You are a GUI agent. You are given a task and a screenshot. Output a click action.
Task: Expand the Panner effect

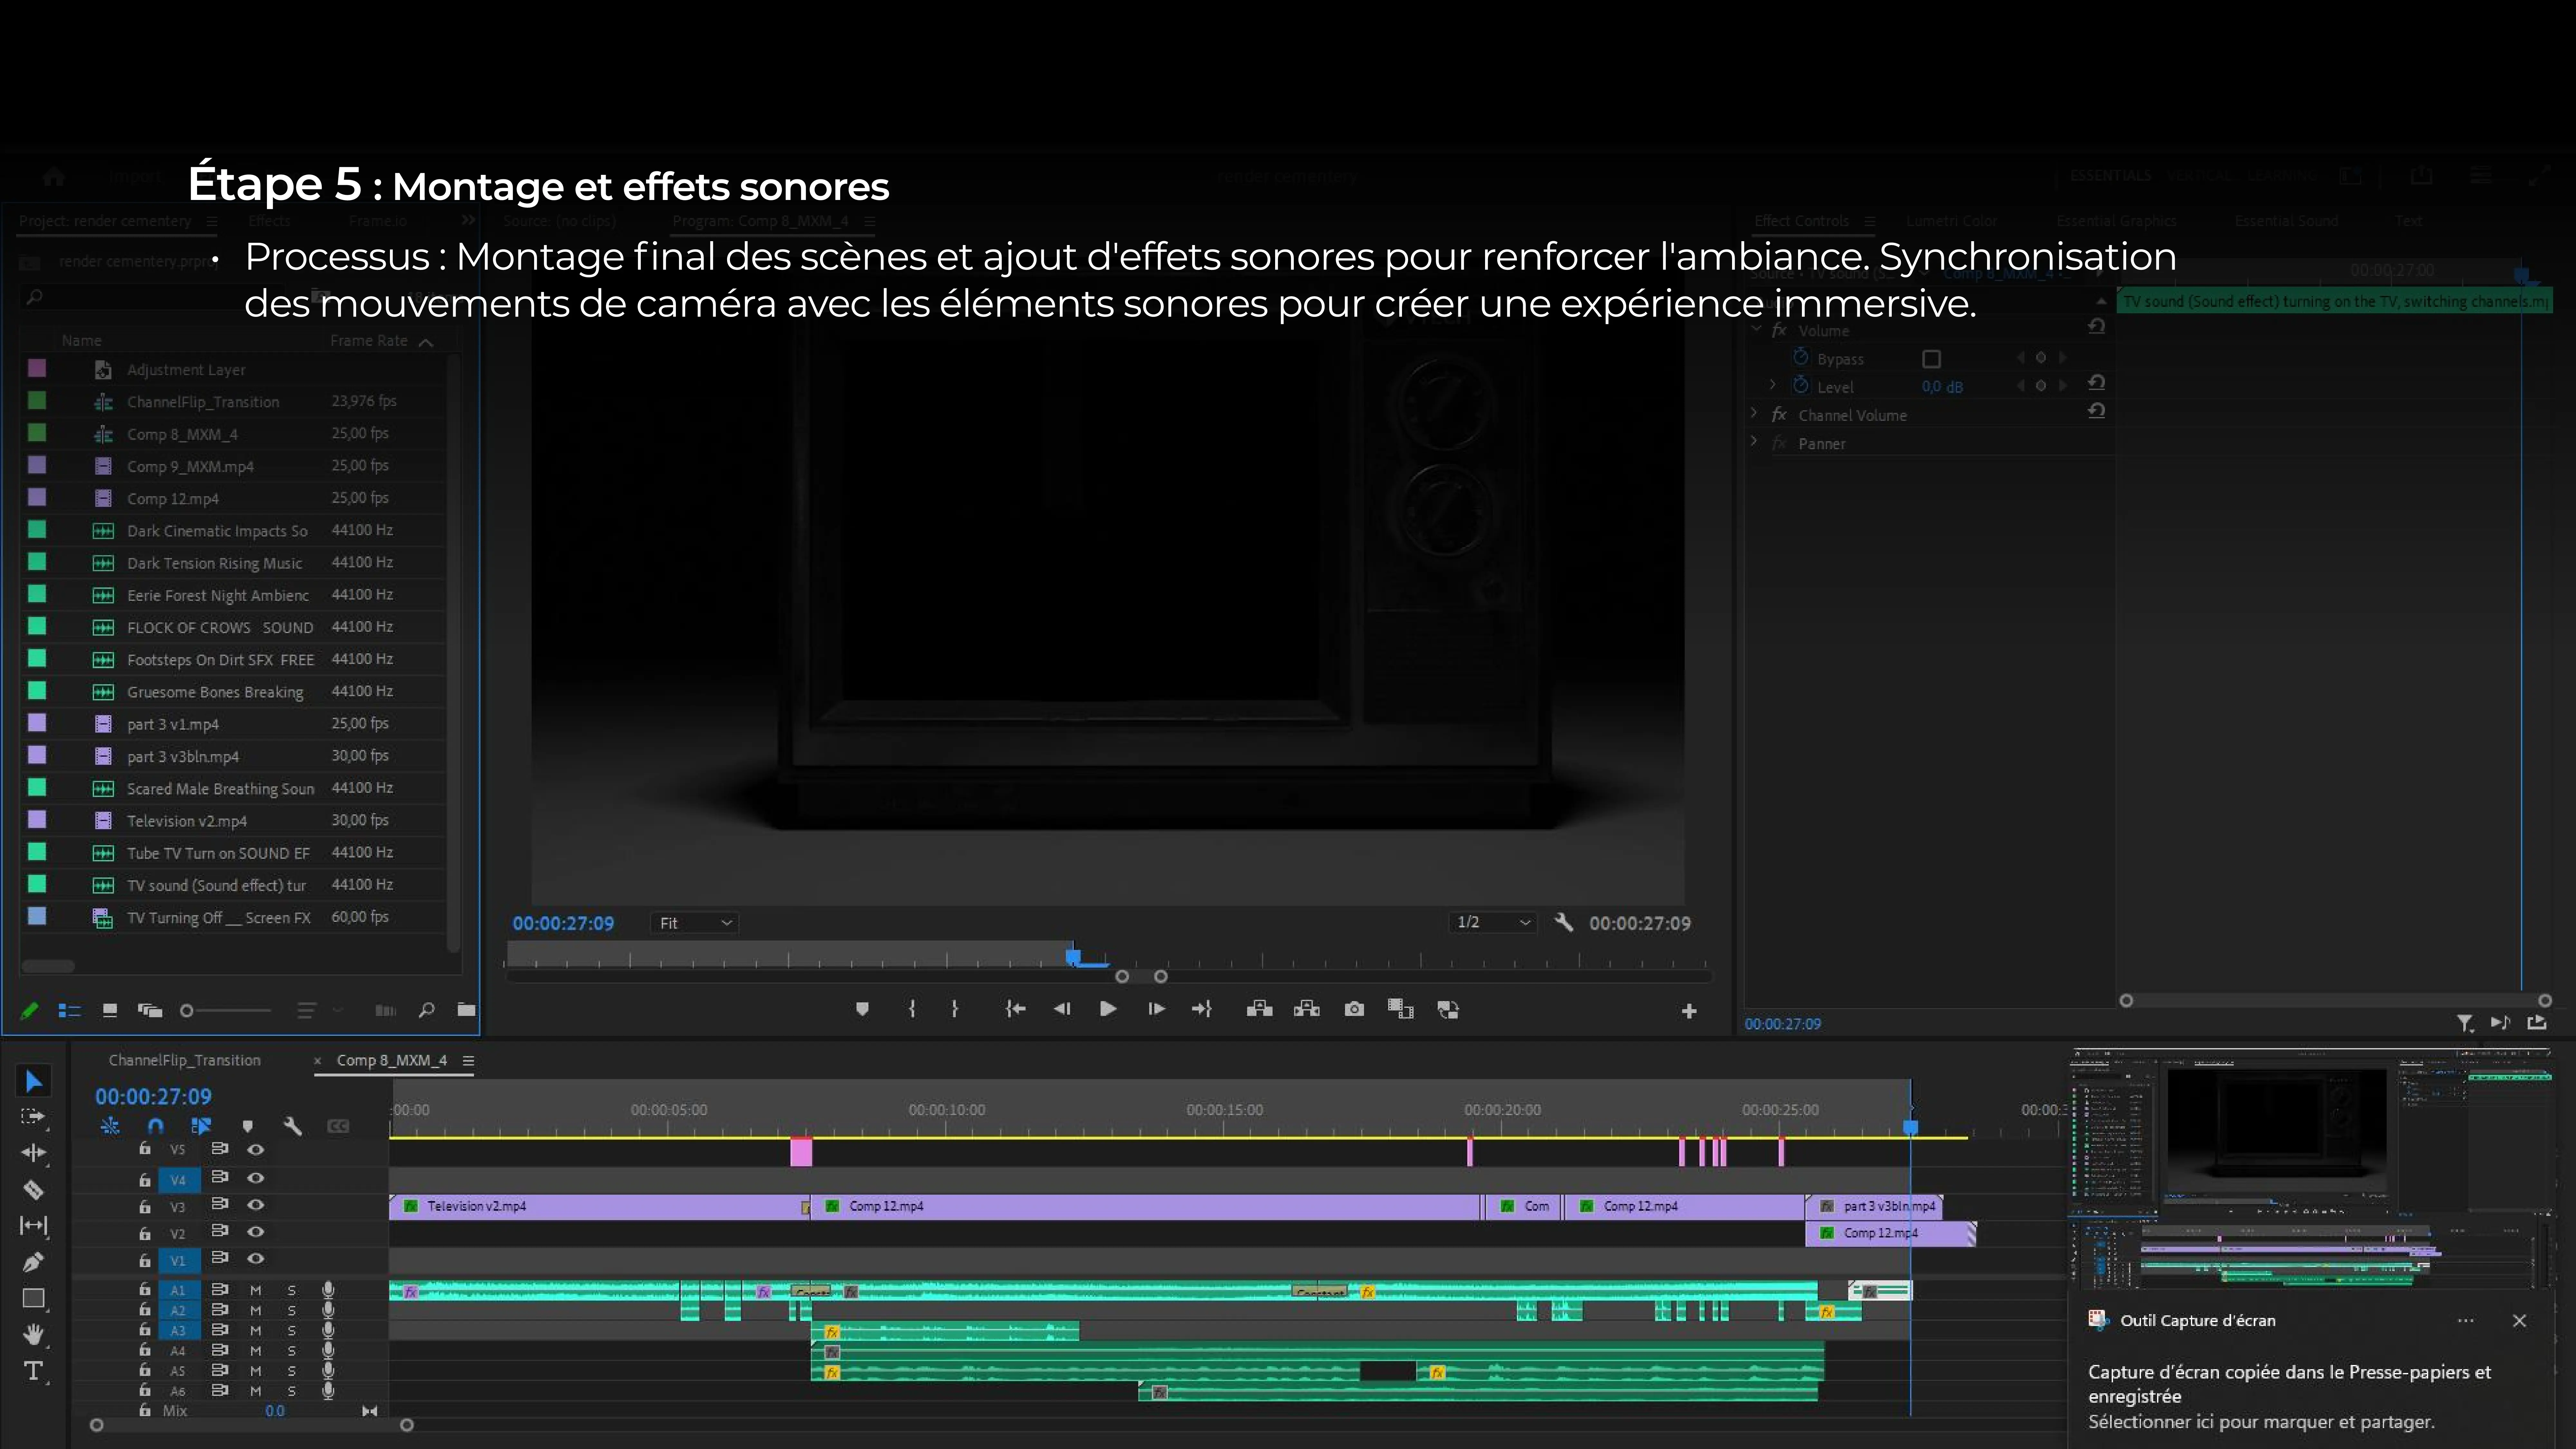tap(1754, 441)
